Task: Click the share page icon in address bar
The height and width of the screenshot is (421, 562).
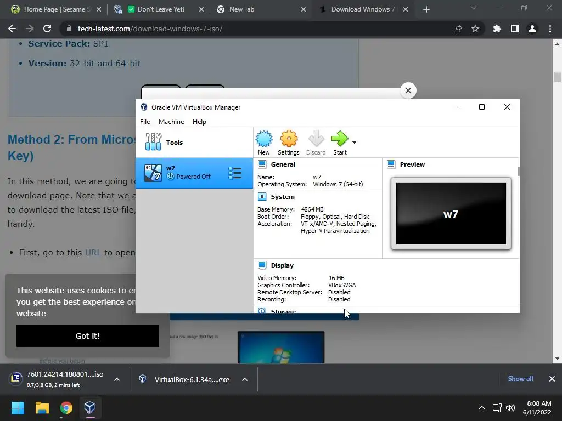Action: tap(458, 29)
